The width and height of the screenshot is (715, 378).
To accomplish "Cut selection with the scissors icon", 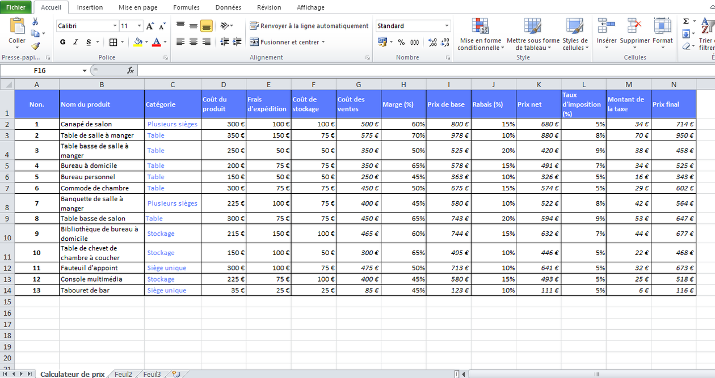I will point(35,22).
